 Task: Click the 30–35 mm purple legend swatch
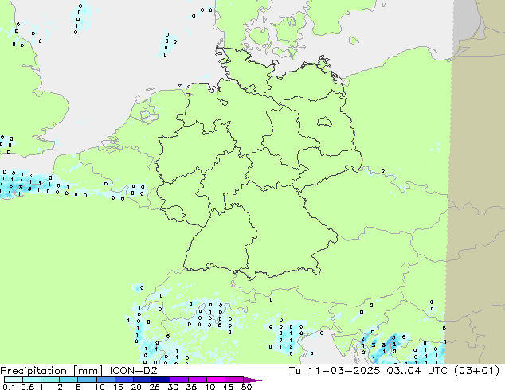178,380
